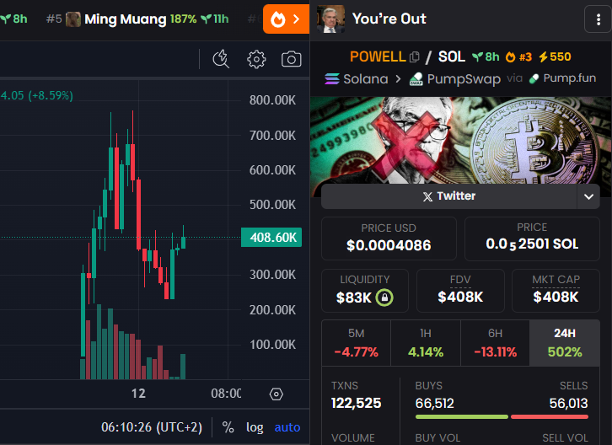Click the 550 boosts lightning badge
Image resolution: width=612 pixels, height=445 pixels.
coord(555,57)
